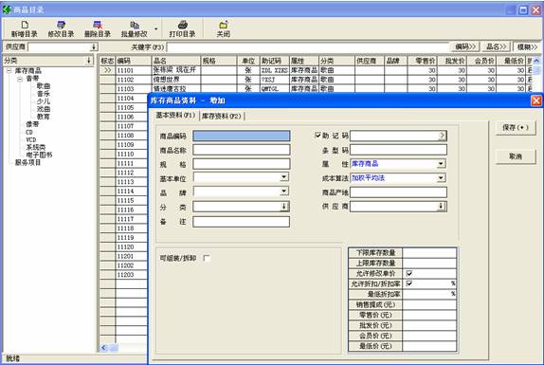Screen dimensions: 544x365
Task: Click the 编码>> search button
Action: pos(465,46)
